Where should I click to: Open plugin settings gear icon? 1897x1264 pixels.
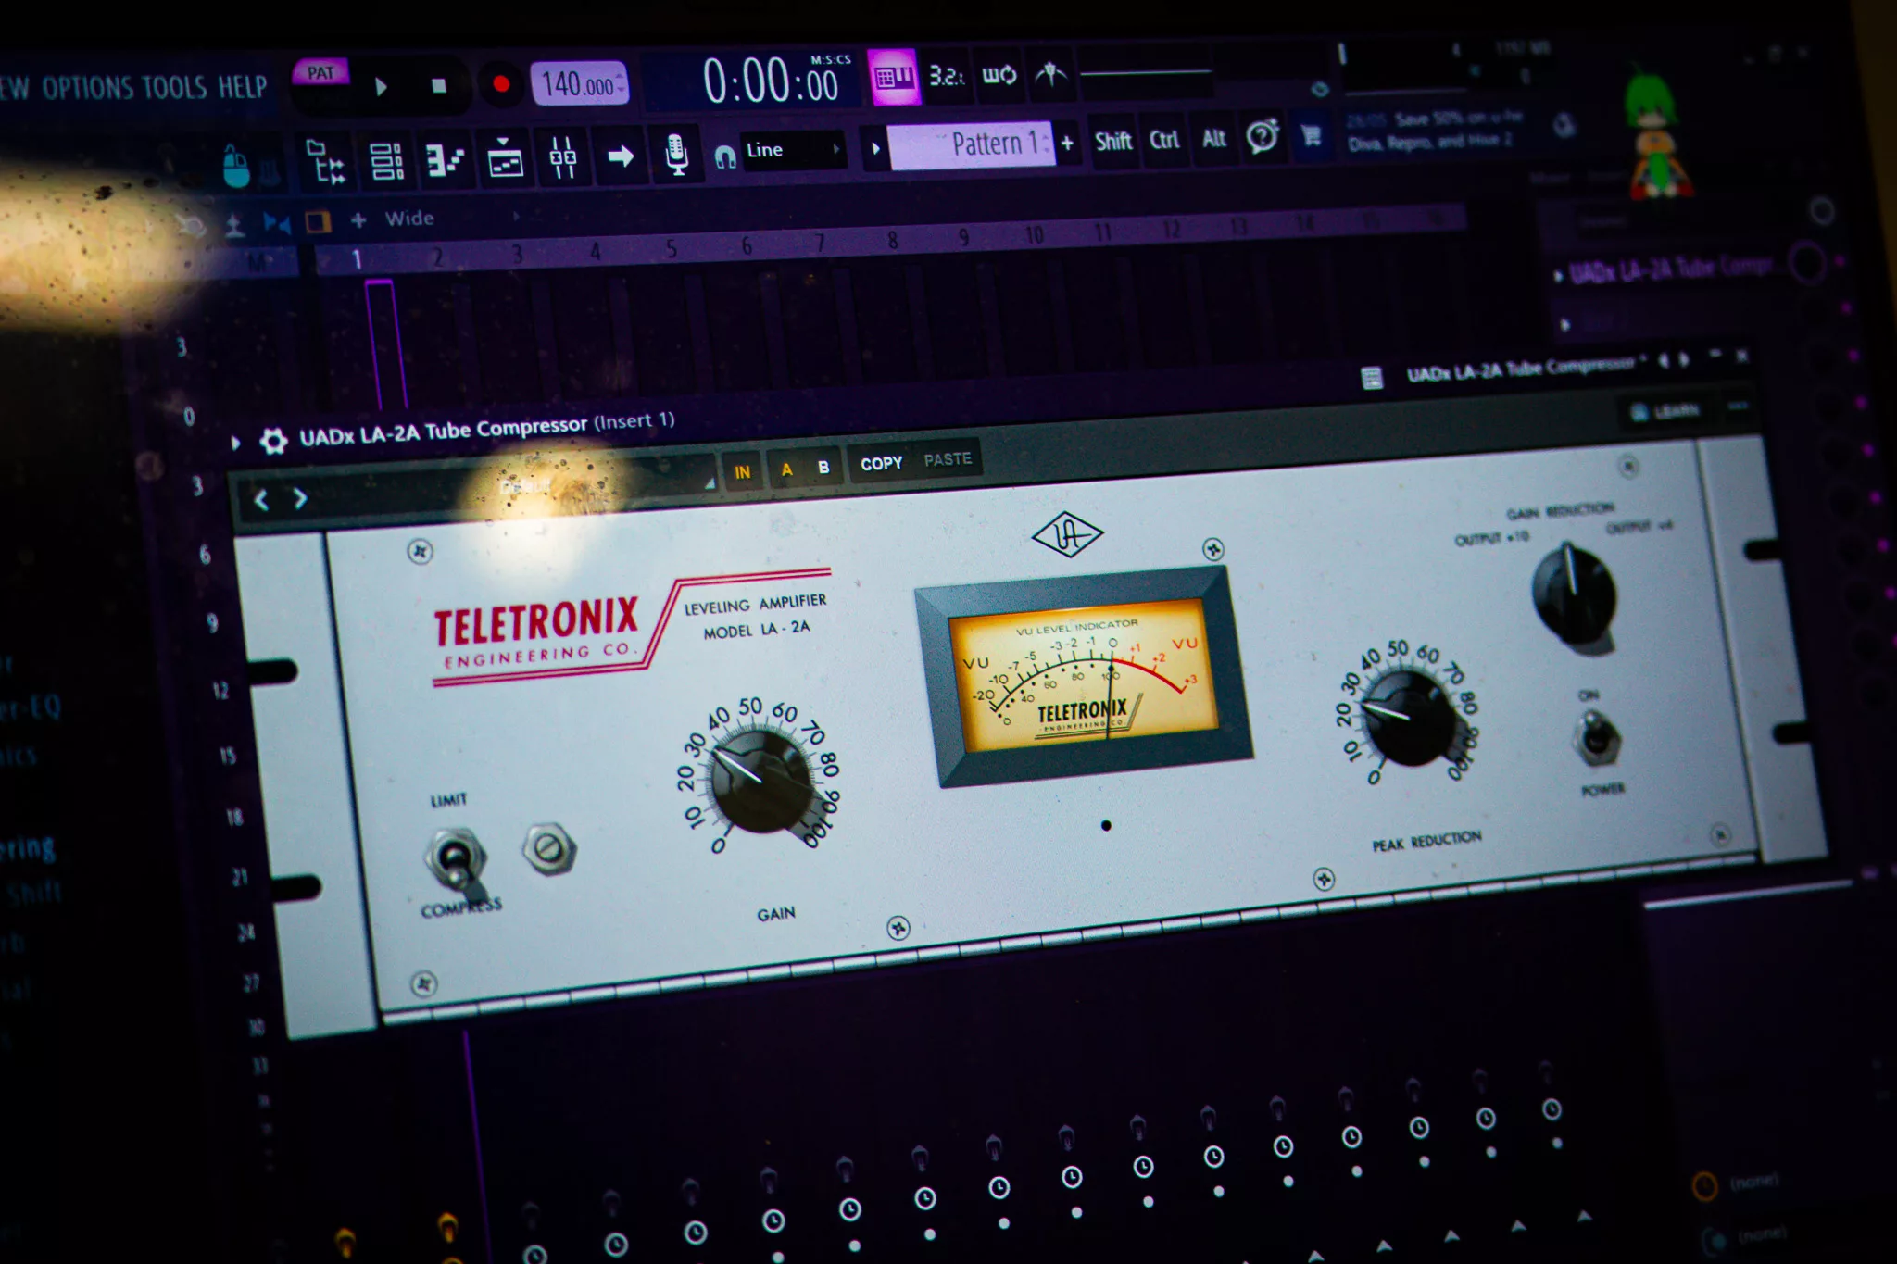pos(272,441)
